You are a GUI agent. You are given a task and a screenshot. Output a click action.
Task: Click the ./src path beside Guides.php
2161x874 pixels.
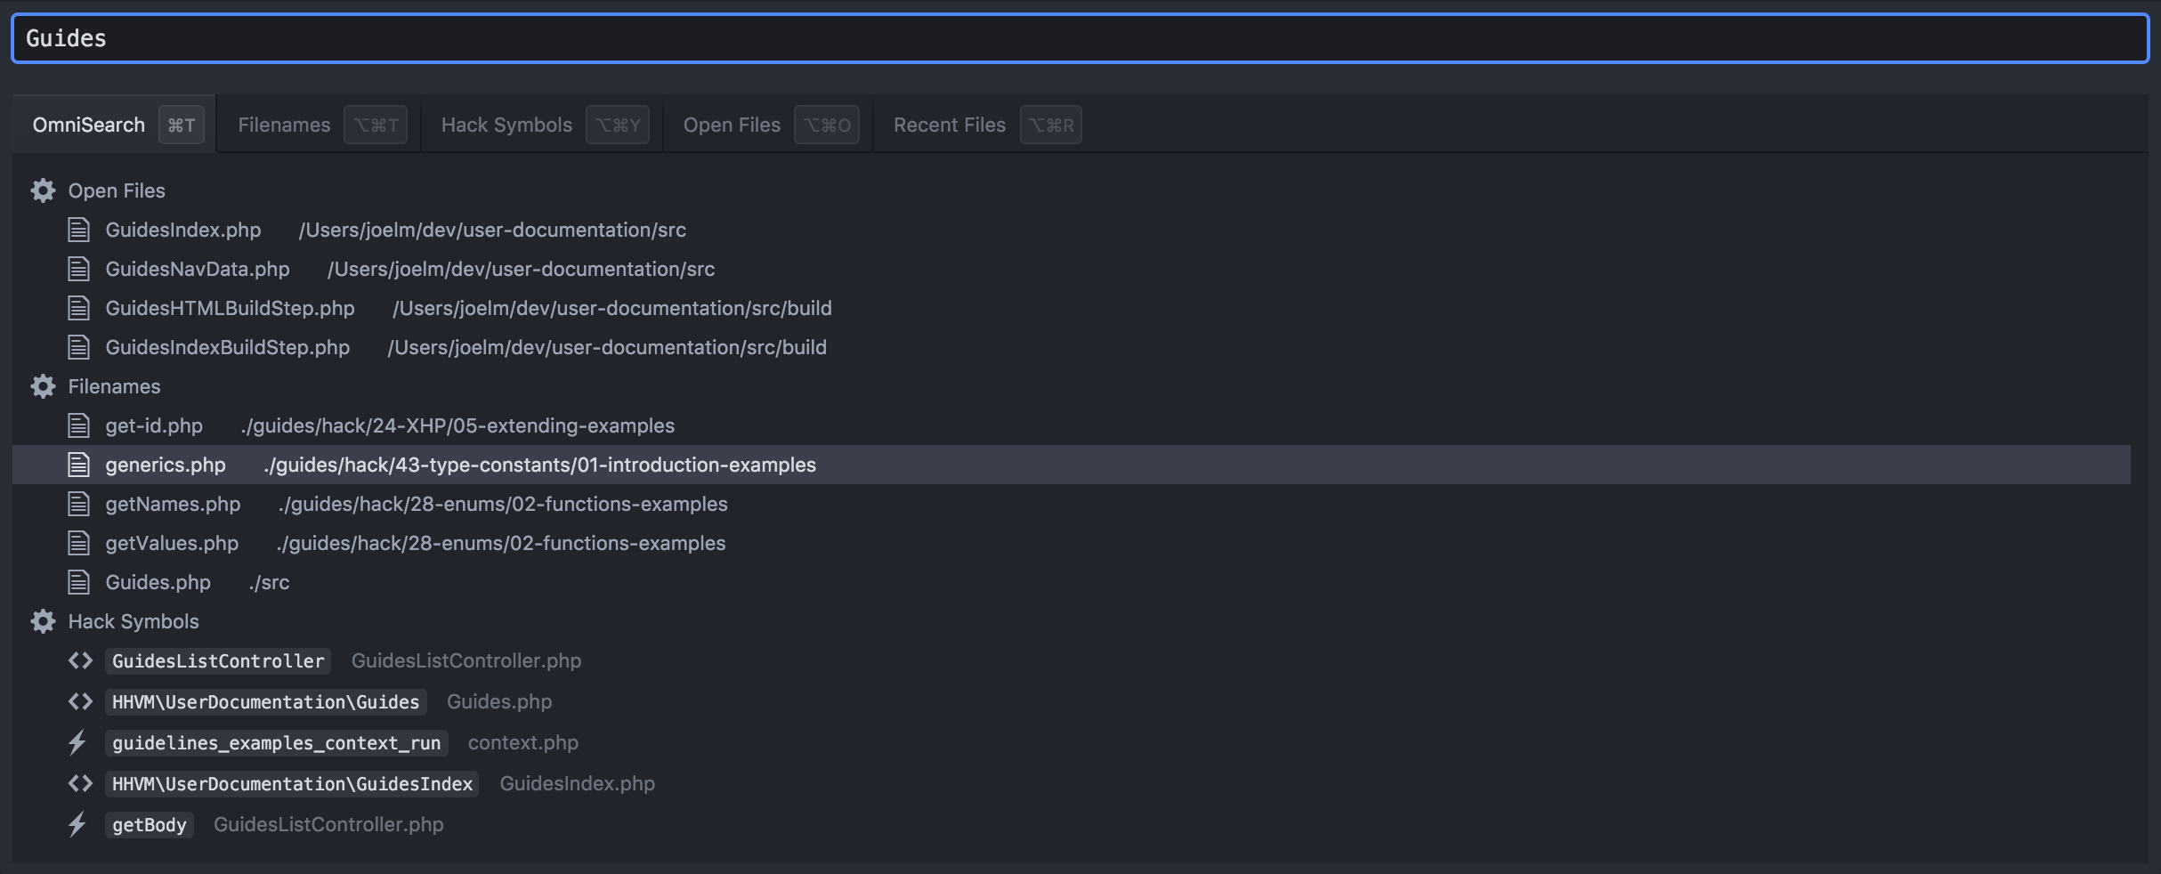[270, 582]
